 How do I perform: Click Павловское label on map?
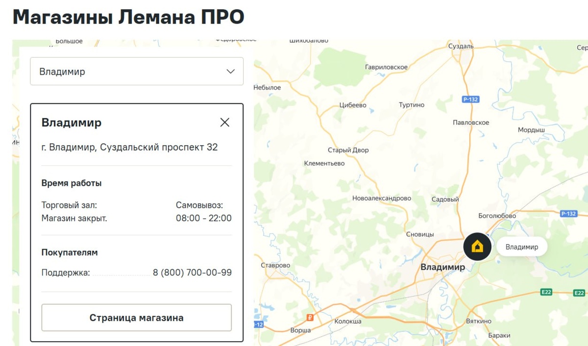[x=471, y=122]
